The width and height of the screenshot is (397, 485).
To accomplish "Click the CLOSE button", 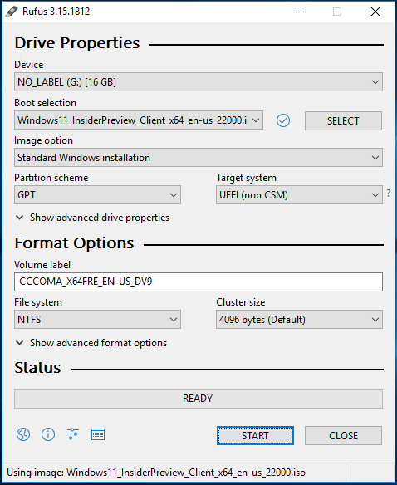I will [343, 436].
